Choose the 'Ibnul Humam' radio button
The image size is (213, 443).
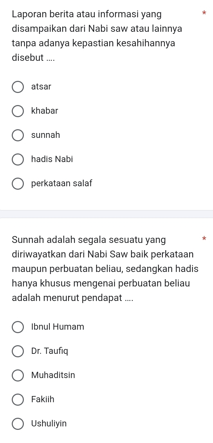click(x=18, y=327)
